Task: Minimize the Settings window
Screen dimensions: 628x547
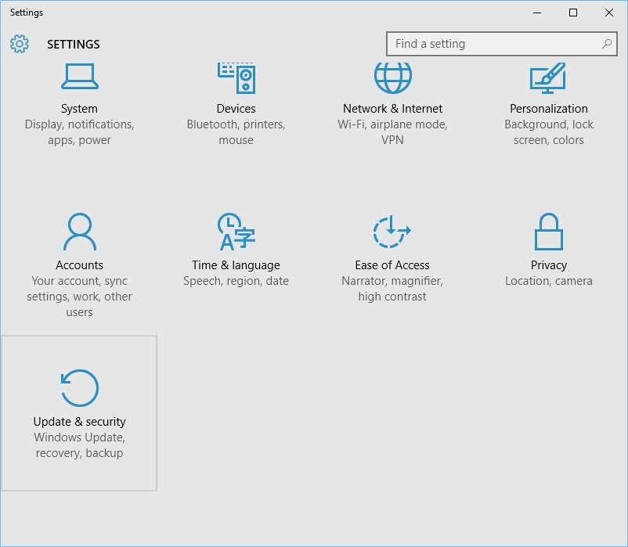Action: 537,13
